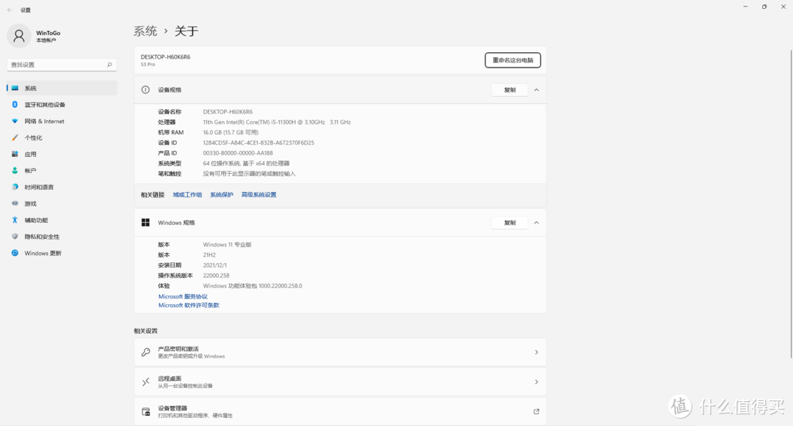Open the Gaming controller icon
The image size is (793, 426).
15,204
